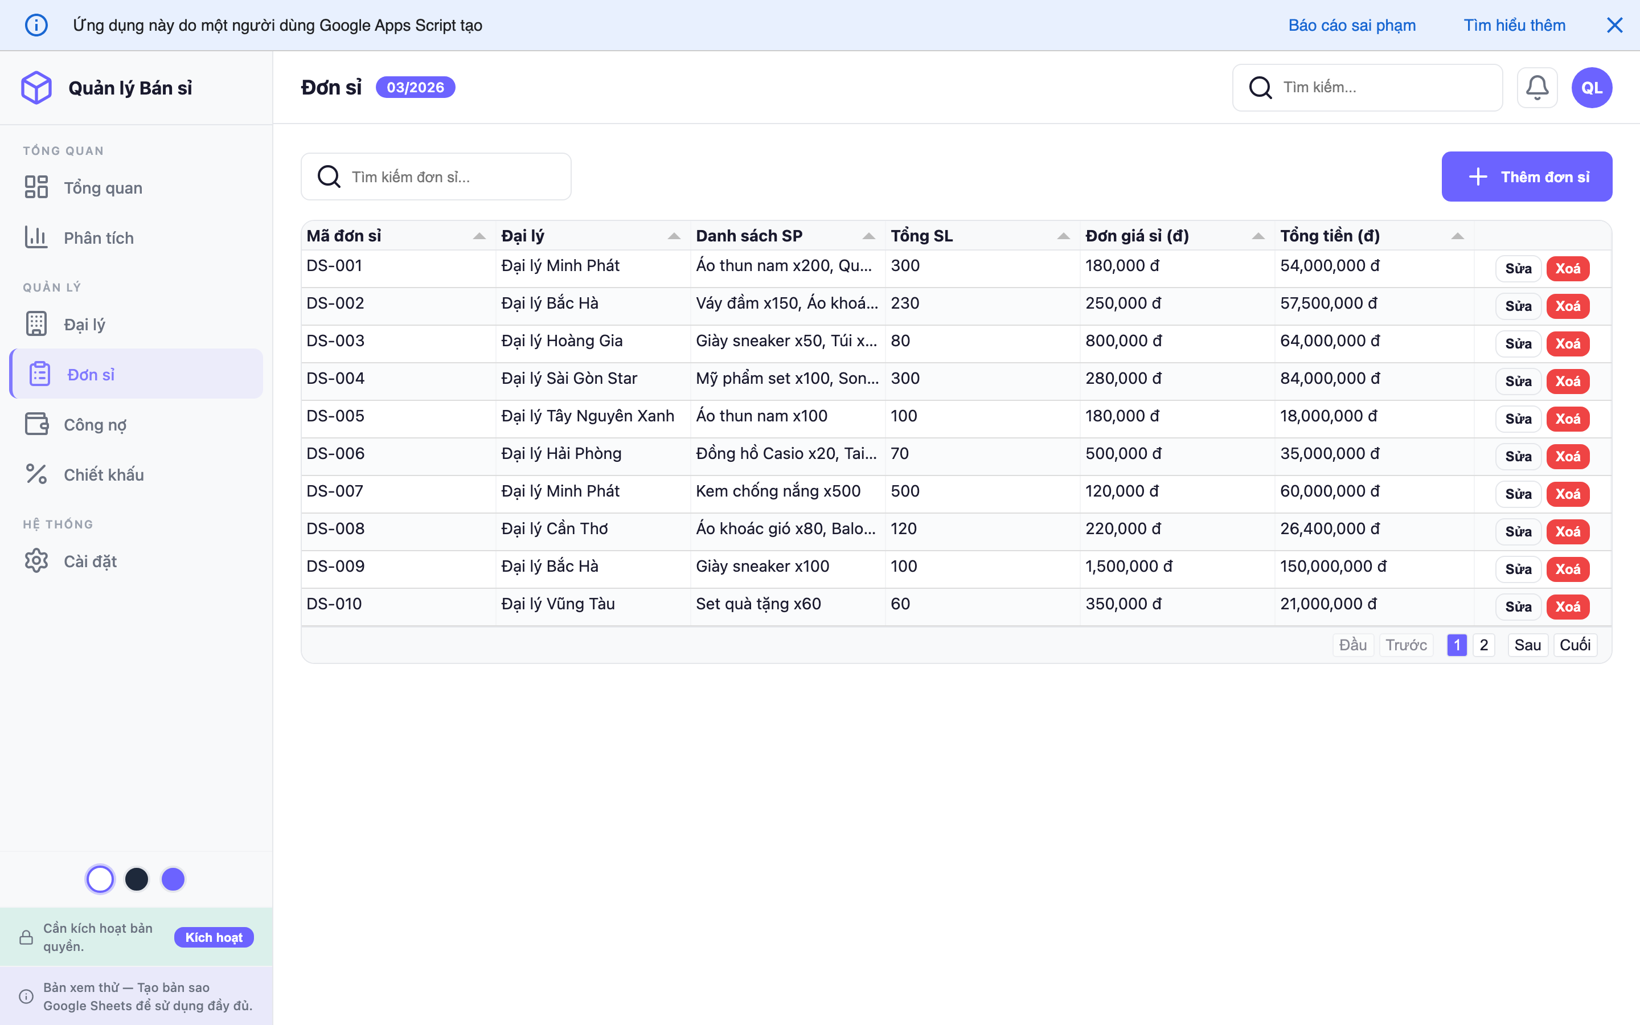Switch to the light theme circle
The width and height of the screenshot is (1640, 1025).
[x=100, y=879]
